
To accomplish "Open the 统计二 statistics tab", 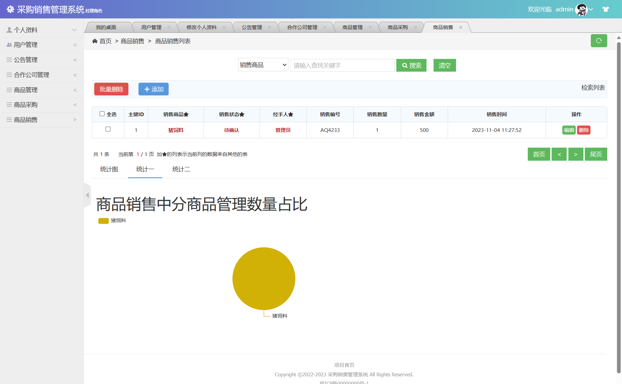I will (181, 169).
